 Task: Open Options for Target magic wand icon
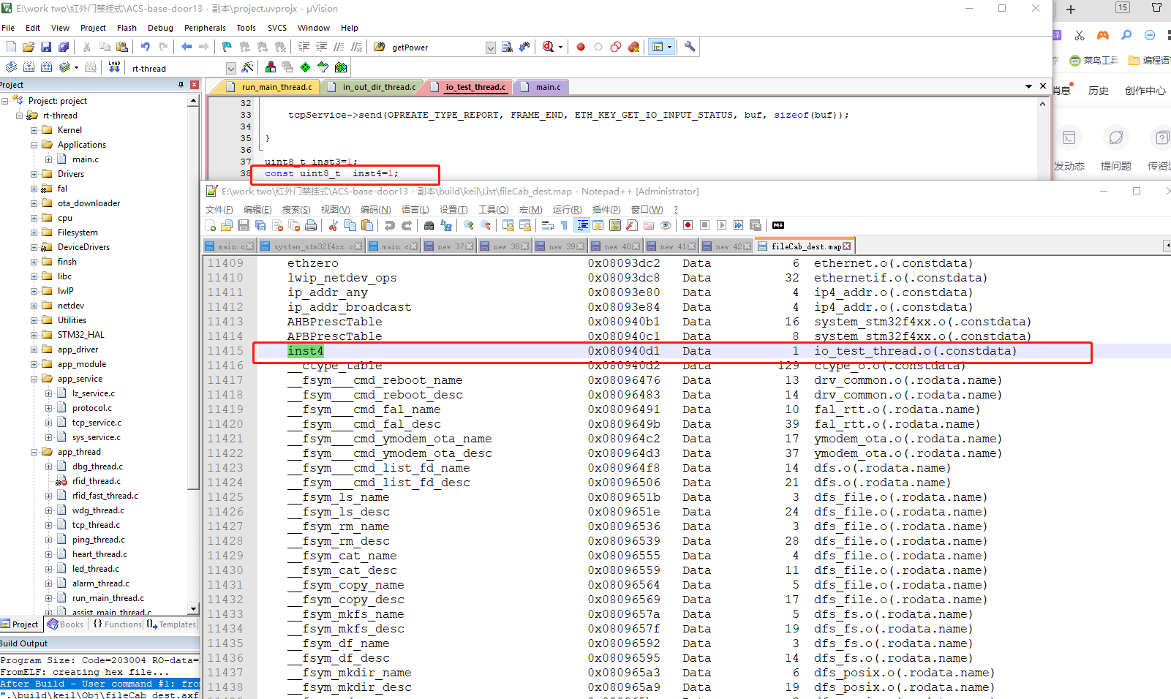(248, 67)
